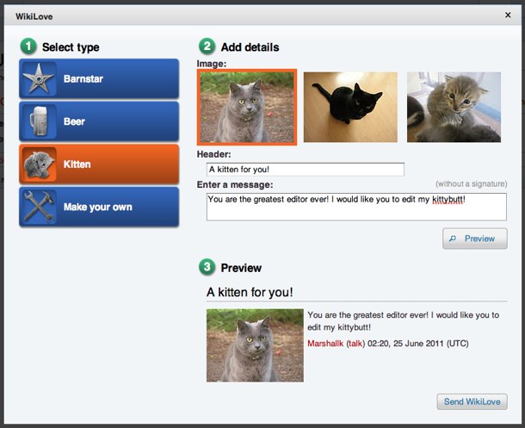Open the Marshallk user link
The width and height of the screenshot is (525, 428).
click(x=324, y=343)
